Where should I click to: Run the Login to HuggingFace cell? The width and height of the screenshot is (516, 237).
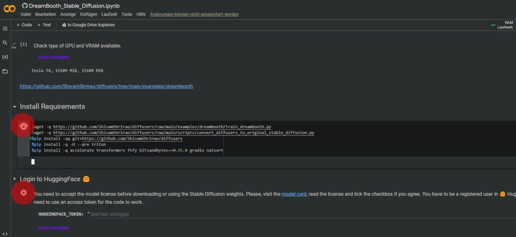[x=23, y=192]
